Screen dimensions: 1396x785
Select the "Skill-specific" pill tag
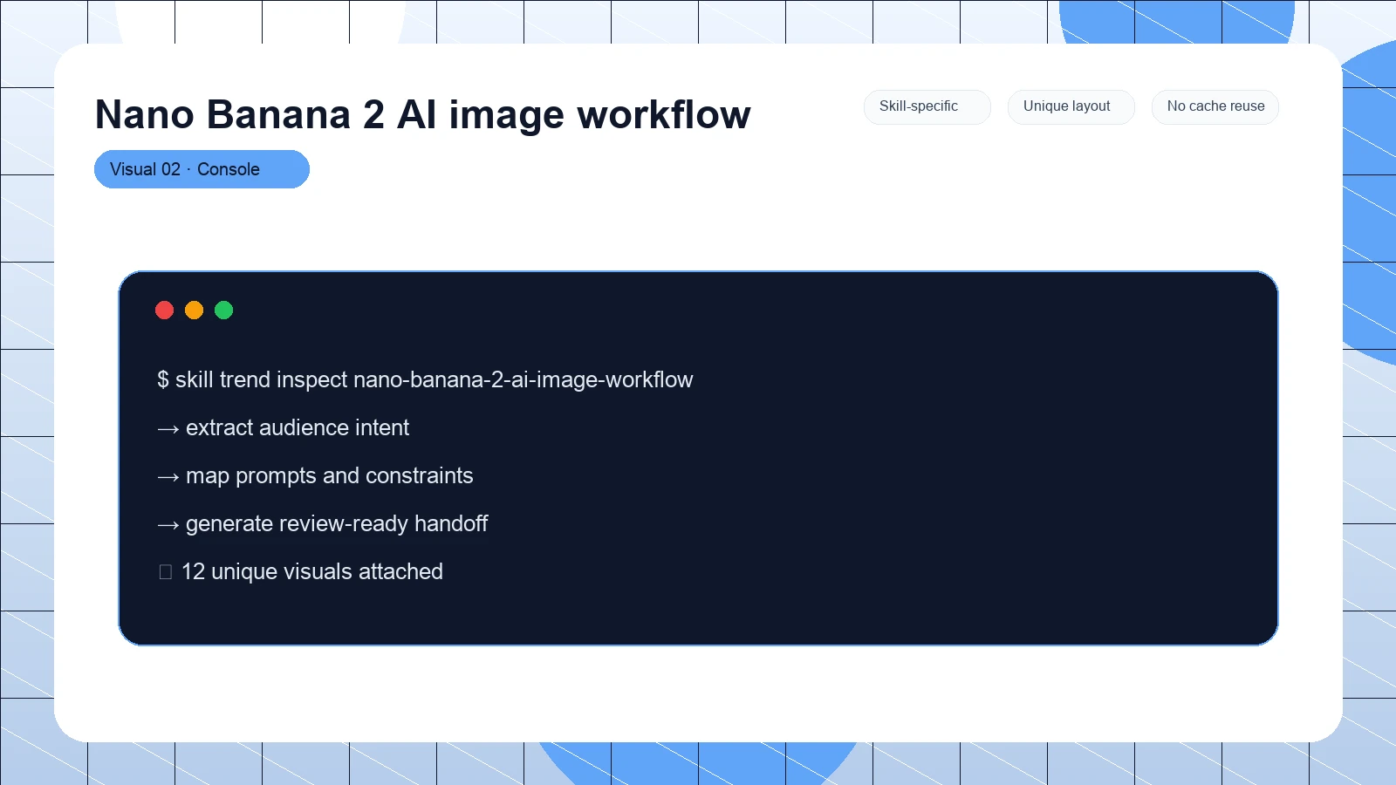(927, 106)
